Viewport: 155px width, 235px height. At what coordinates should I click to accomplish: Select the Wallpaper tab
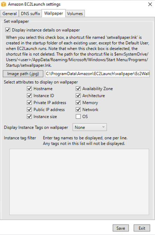click(53, 13)
